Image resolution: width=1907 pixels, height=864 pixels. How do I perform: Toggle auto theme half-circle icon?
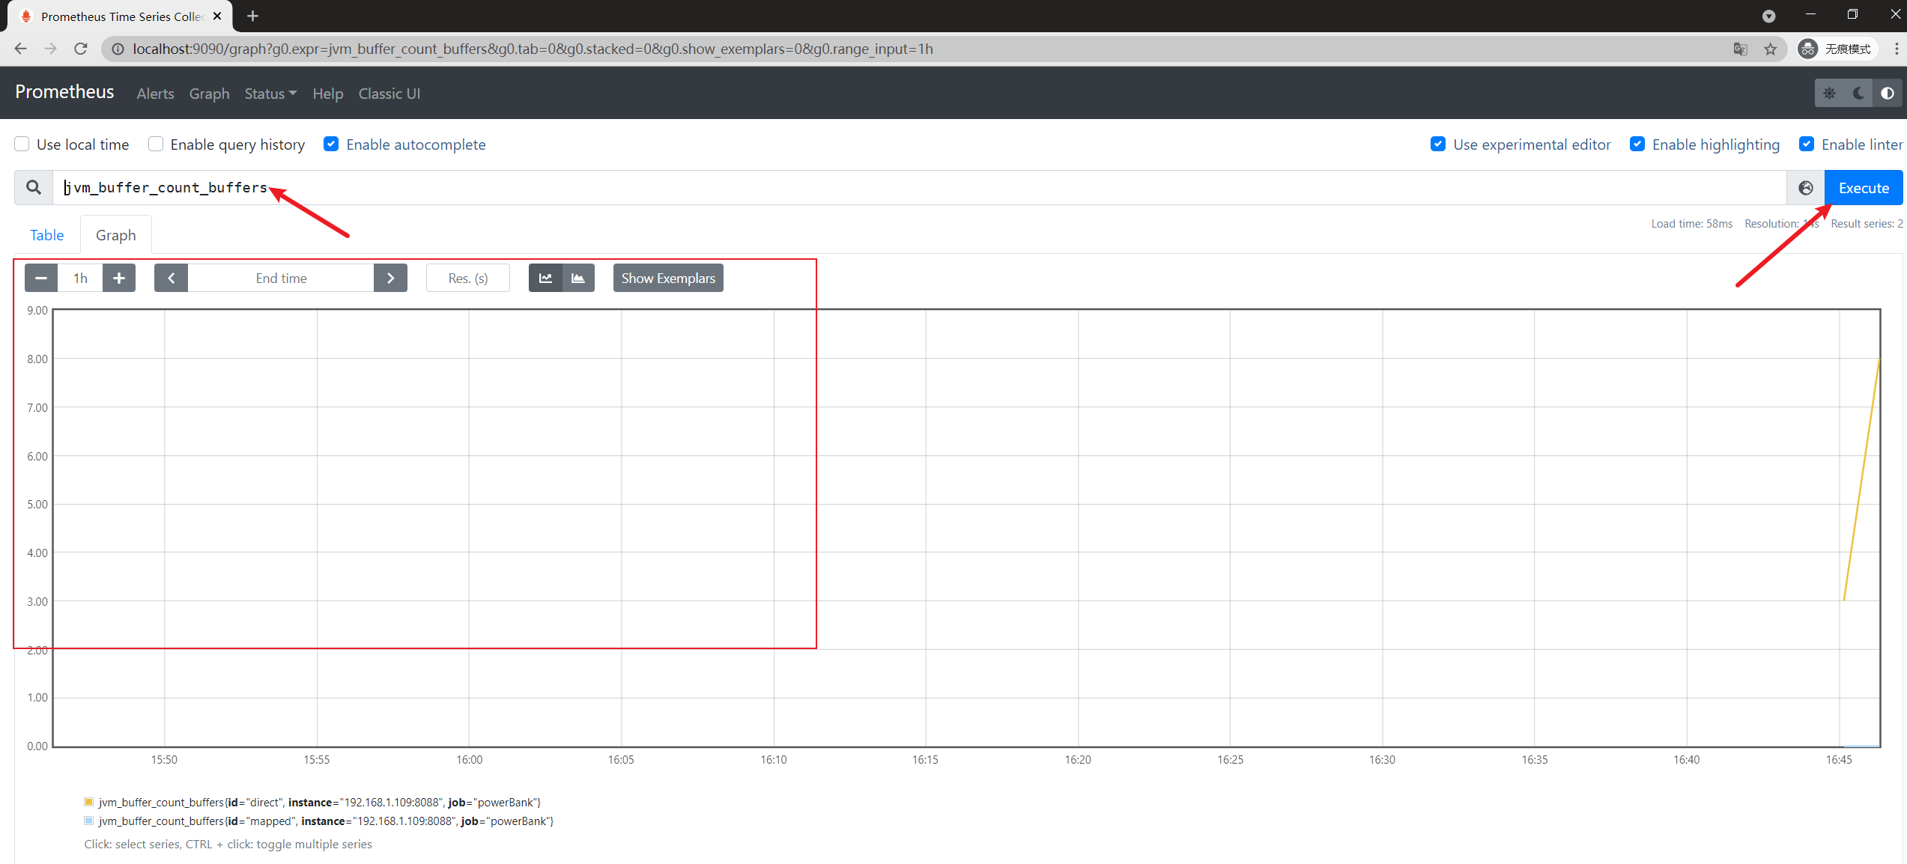[x=1888, y=93]
